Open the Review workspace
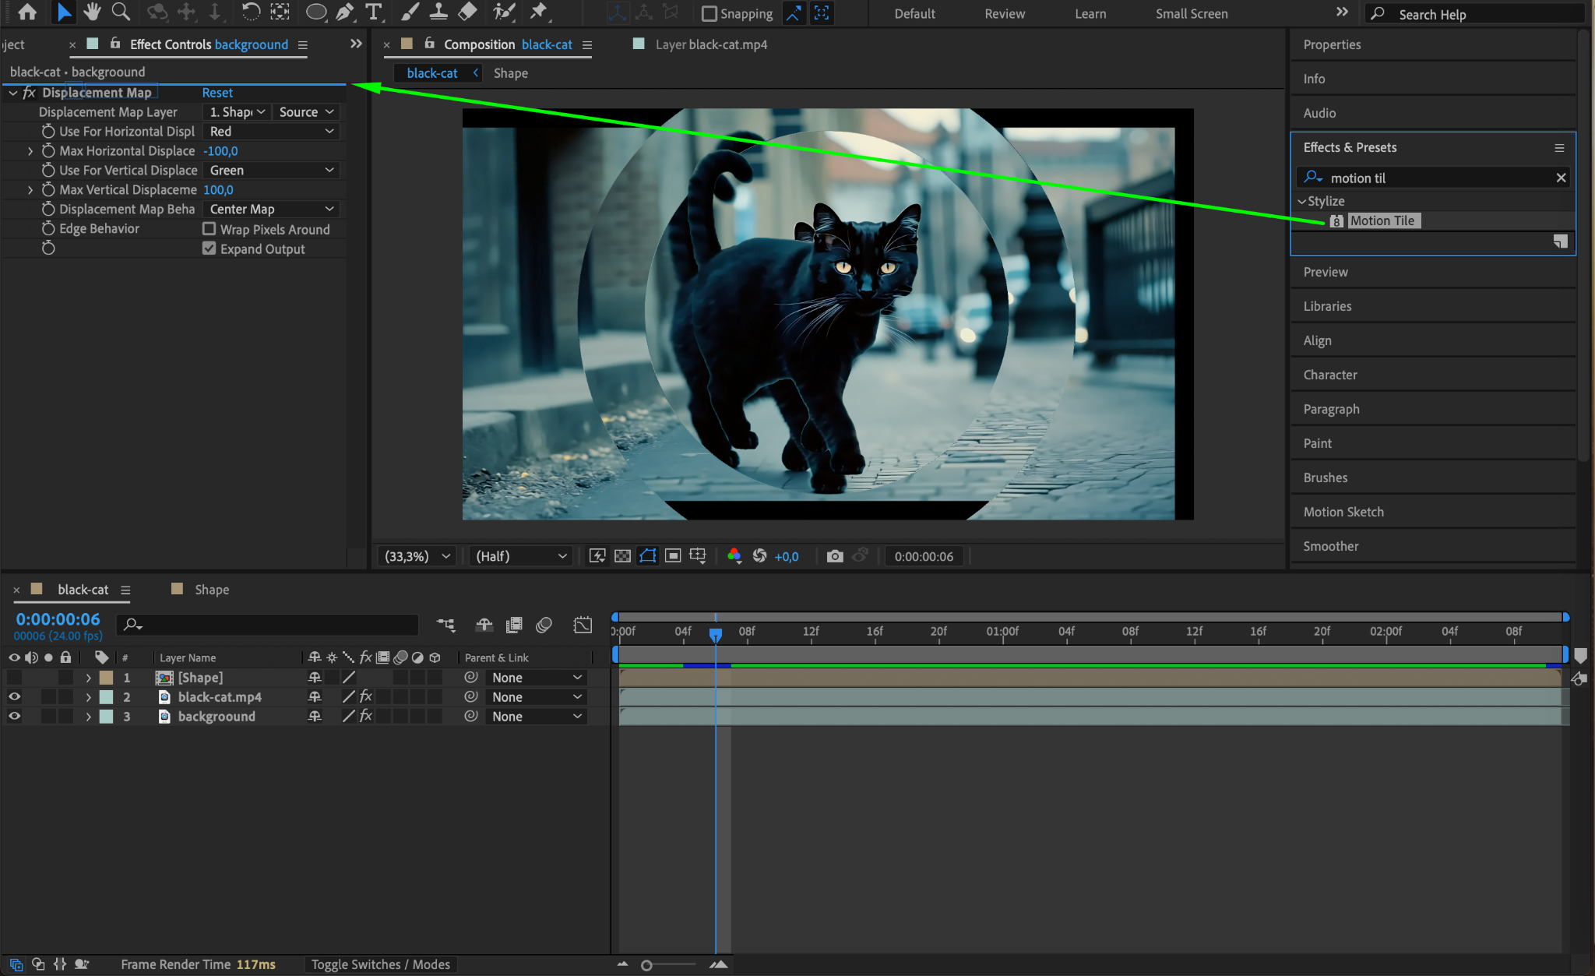1595x976 pixels. [x=1004, y=14]
